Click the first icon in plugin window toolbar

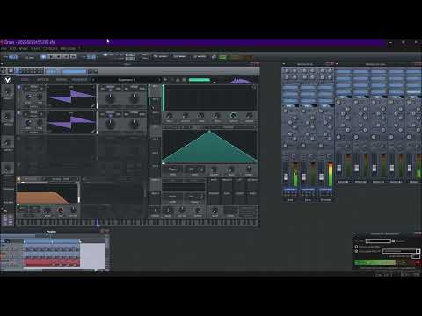pos(4,70)
